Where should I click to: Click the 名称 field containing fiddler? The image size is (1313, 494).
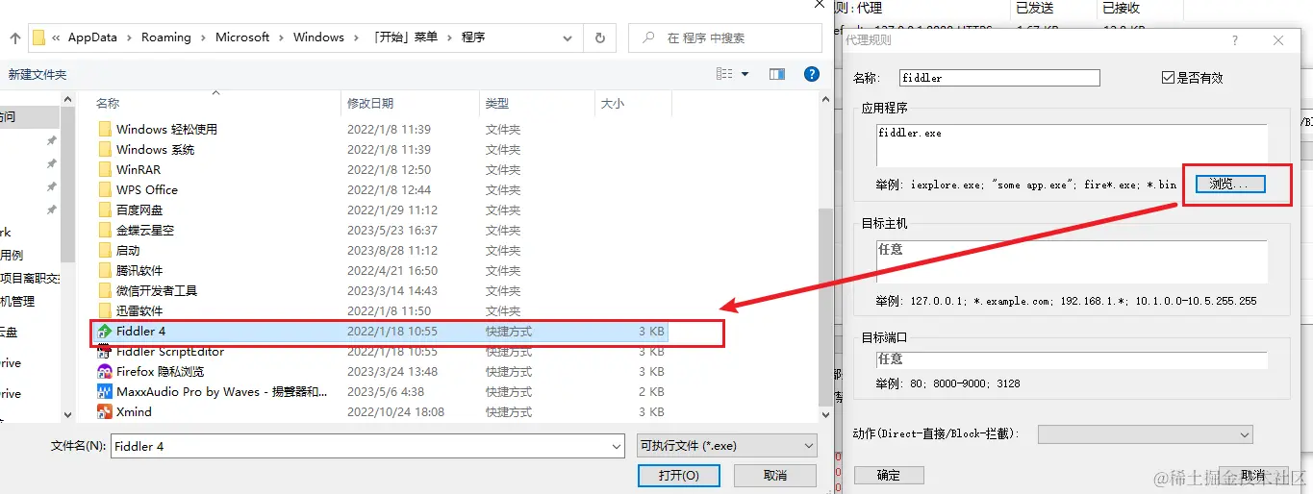[x=999, y=78]
